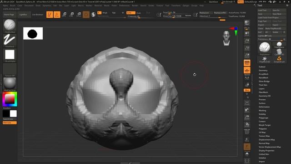Screen dimensions: 291x164
Task: Toggle Live Boolean mode
Action: click(x=38, y=15)
